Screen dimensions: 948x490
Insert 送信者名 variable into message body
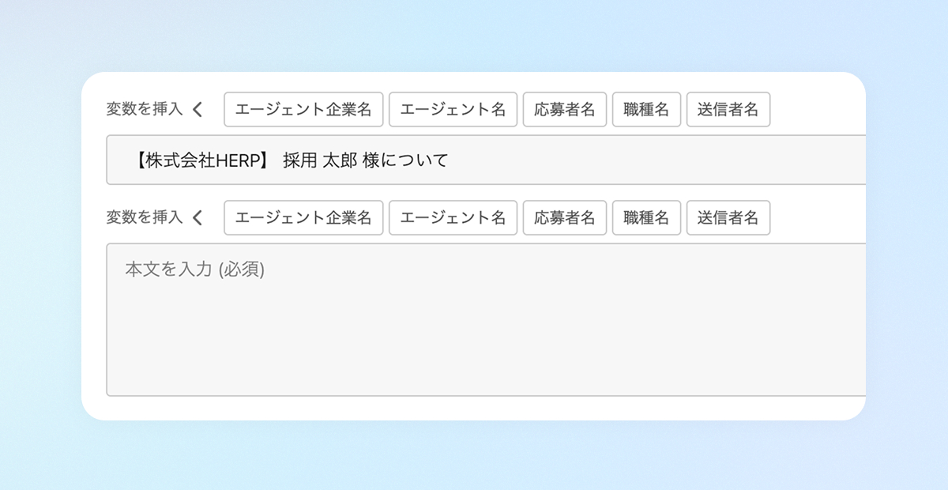tap(728, 217)
